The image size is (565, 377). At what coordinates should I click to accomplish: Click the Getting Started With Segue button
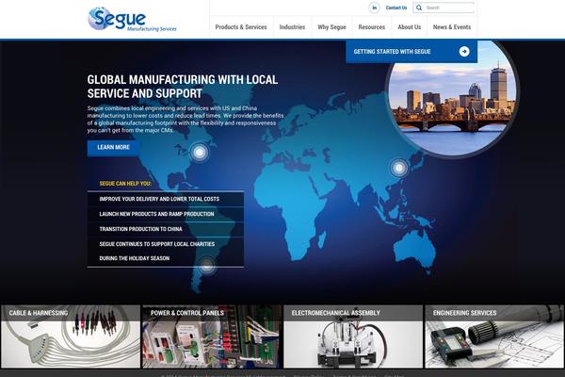coord(412,52)
